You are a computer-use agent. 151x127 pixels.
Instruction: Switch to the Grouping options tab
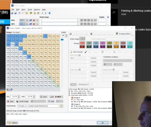click(x=123, y=34)
